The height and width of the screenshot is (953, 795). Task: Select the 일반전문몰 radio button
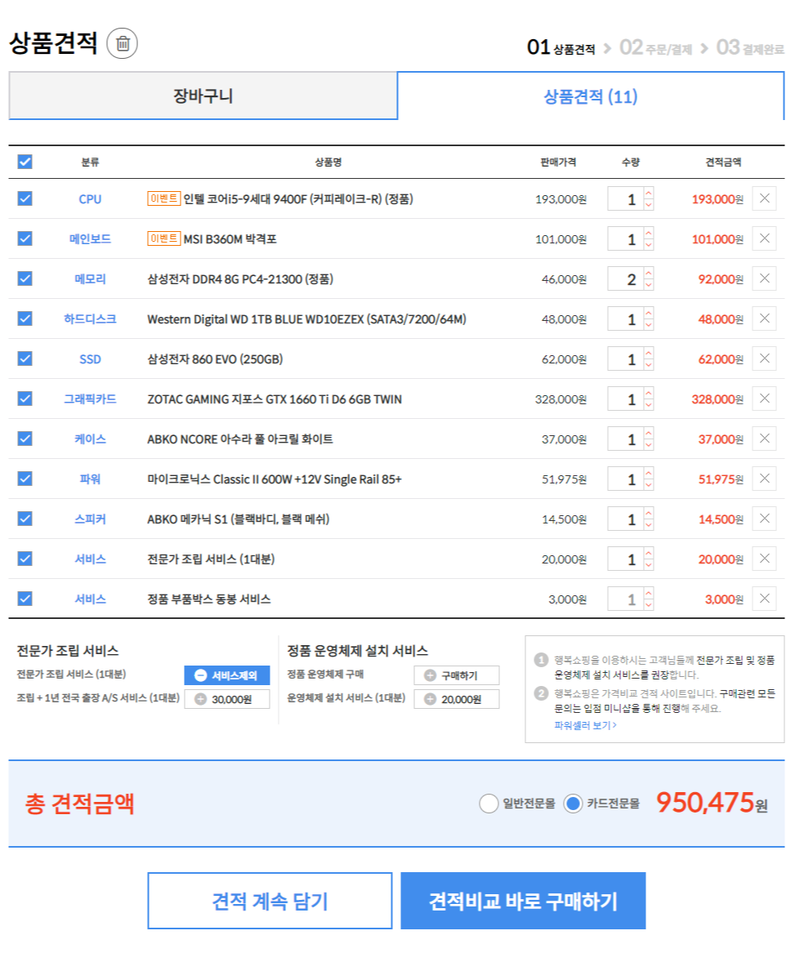point(489,804)
